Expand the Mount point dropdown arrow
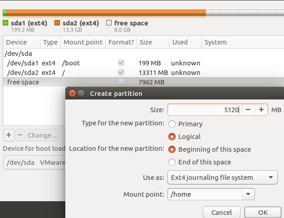Screen dimensions: 284x218 click(248, 194)
